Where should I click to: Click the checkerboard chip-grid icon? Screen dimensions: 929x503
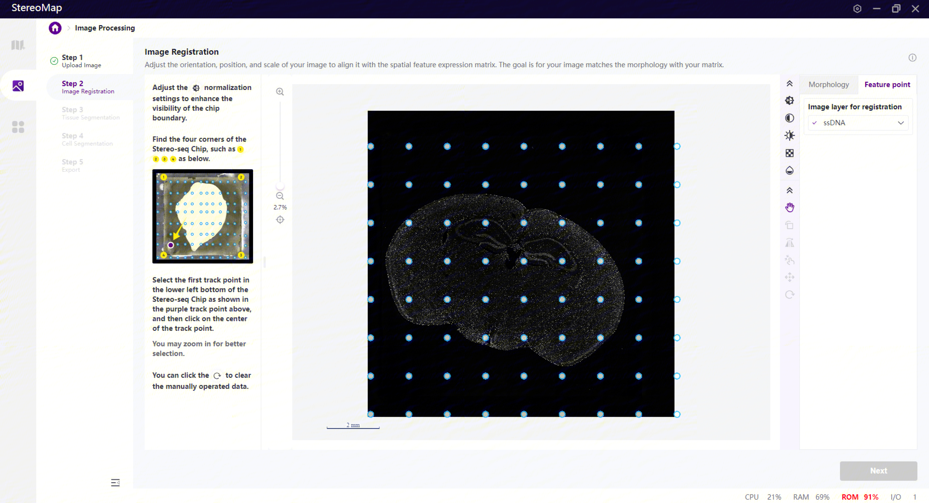tap(790, 153)
